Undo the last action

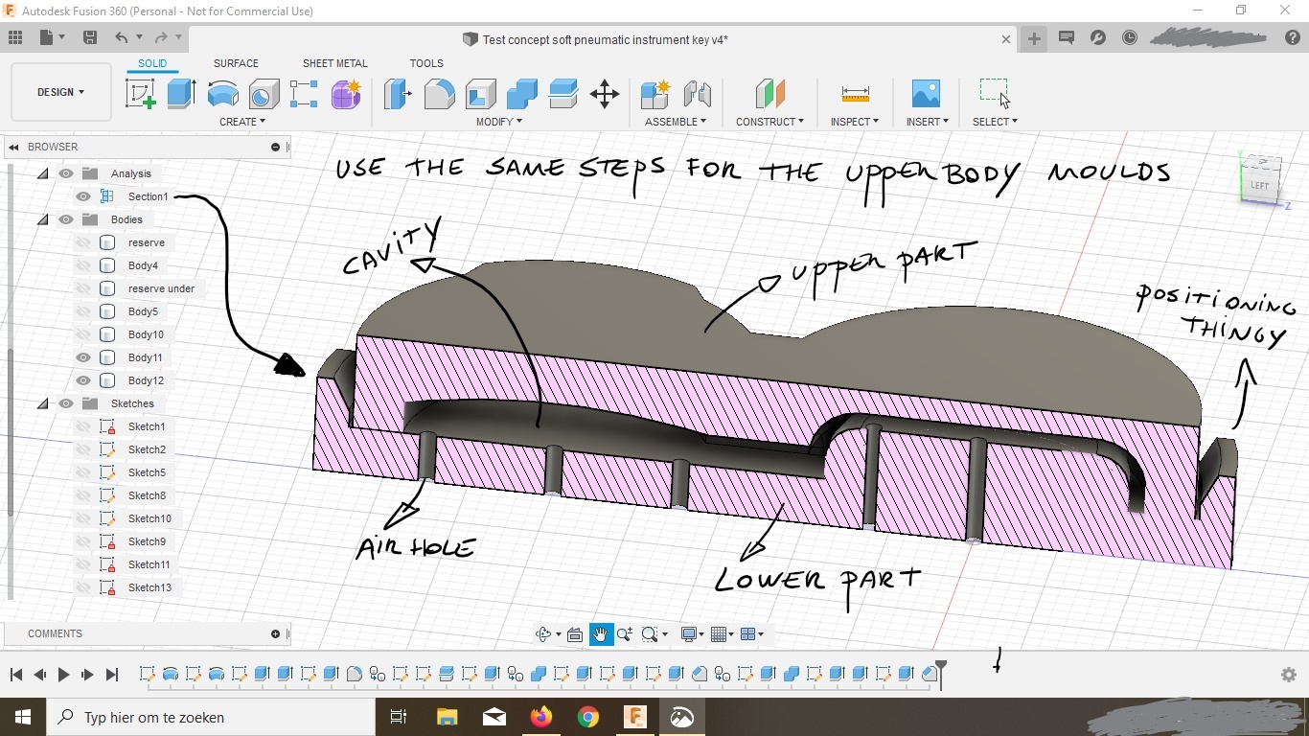tap(122, 37)
